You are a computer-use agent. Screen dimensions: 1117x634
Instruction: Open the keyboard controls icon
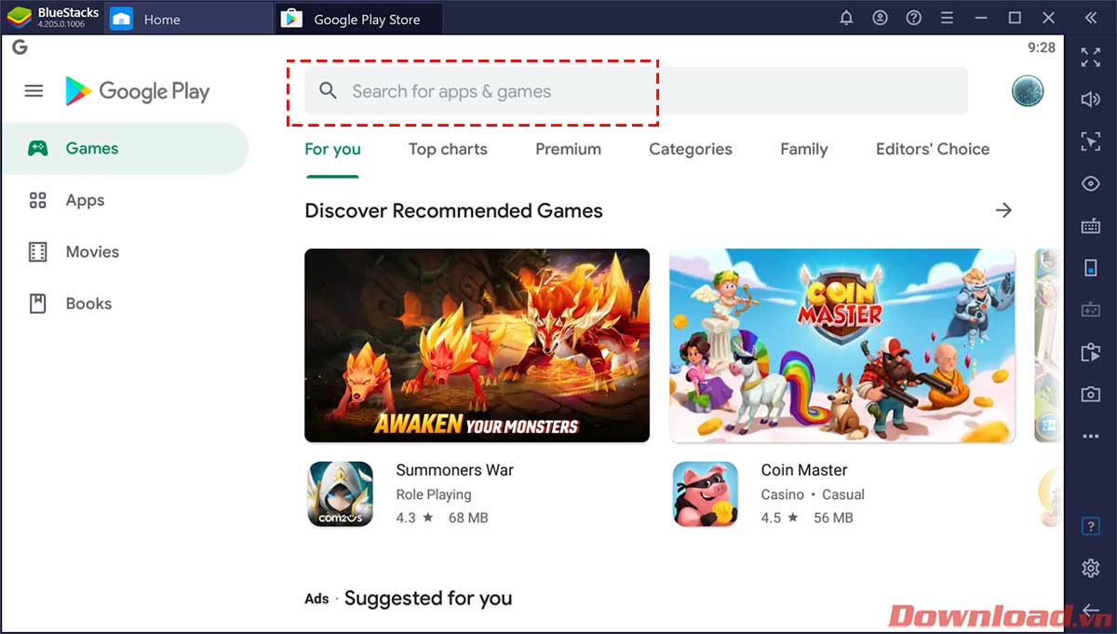[x=1091, y=225]
